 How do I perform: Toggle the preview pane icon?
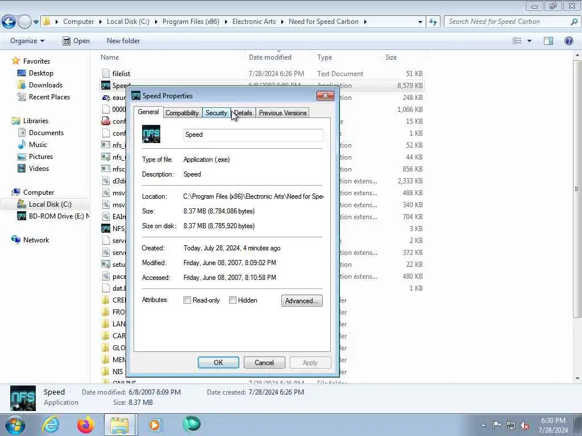548,41
